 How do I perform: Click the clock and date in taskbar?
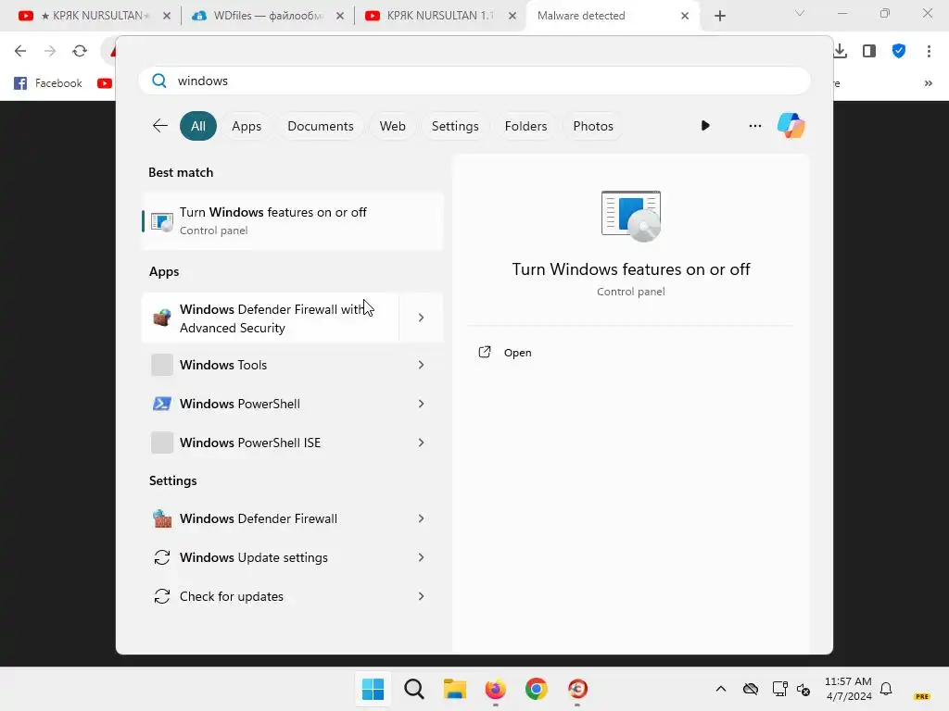point(848,689)
